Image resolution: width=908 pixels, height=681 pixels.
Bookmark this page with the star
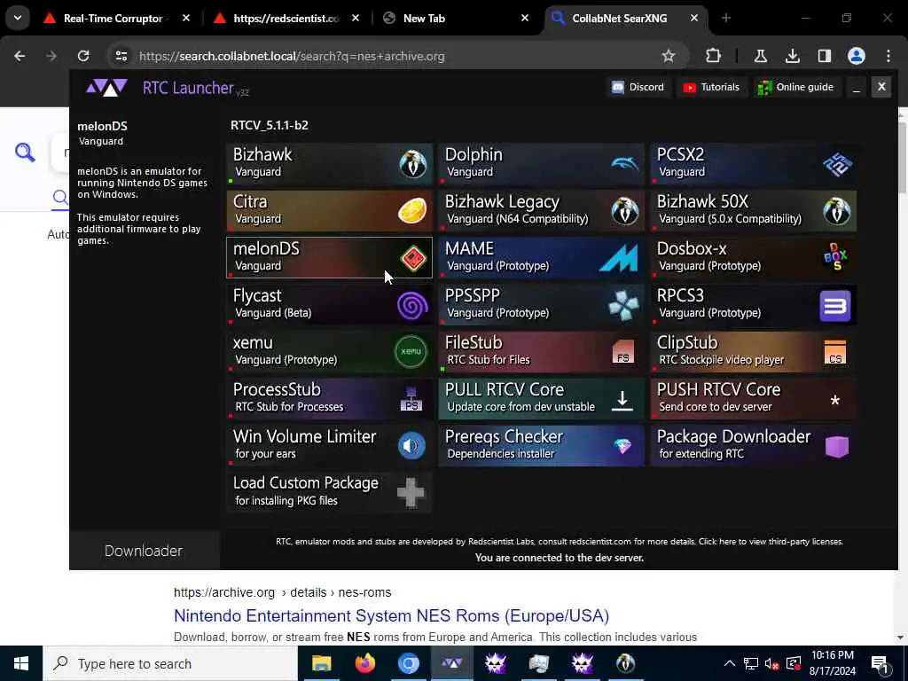pos(669,56)
